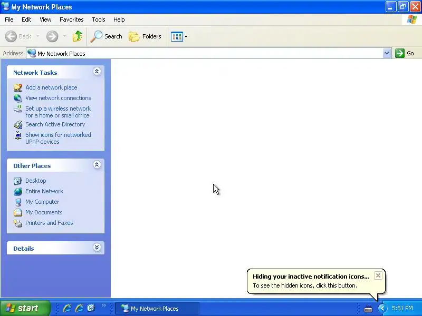
Task: Open Set up a wireless network link
Action: coord(58,112)
